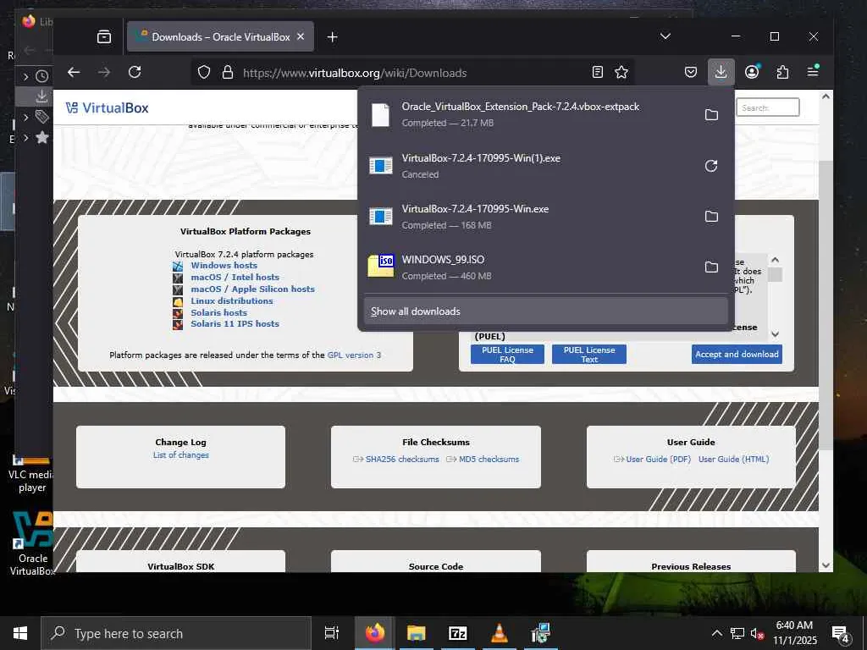867x650 pixels.
Task: Open Oracle VirtualBox desktop shortcut
Action: tap(33, 543)
